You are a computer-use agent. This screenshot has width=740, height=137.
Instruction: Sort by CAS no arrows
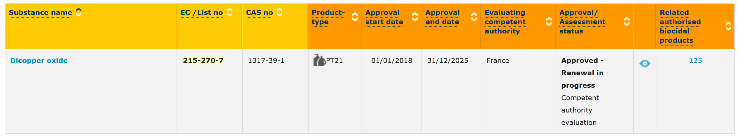pyautogui.click(x=280, y=12)
